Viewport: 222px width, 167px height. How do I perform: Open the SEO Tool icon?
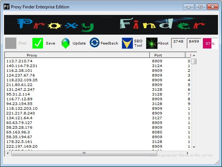coord(127,43)
